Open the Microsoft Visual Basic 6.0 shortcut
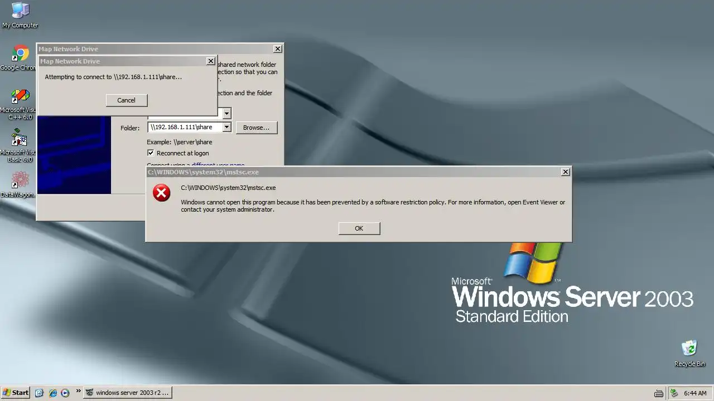This screenshot has height=401, width=714. click(x=20, y=146)
